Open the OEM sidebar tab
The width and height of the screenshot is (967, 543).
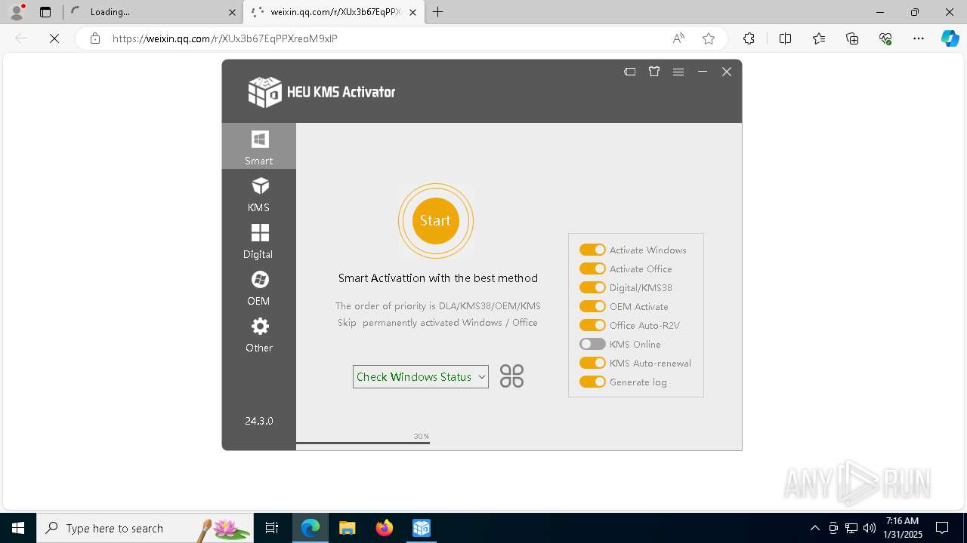click(x=258, y=287)
